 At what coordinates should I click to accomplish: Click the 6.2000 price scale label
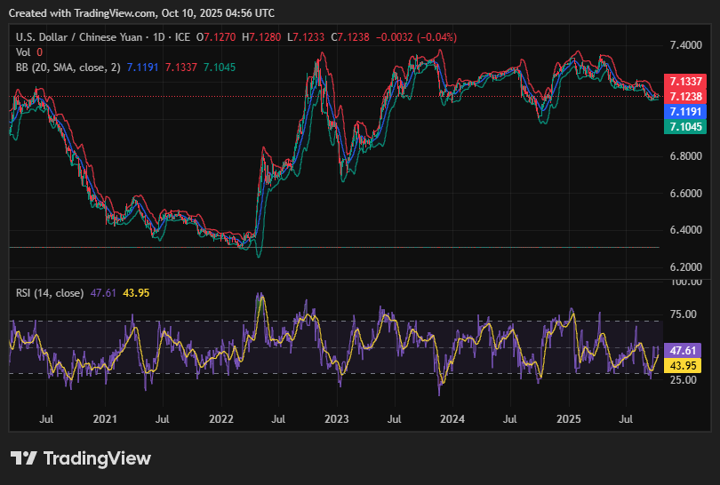coord(687,267)
